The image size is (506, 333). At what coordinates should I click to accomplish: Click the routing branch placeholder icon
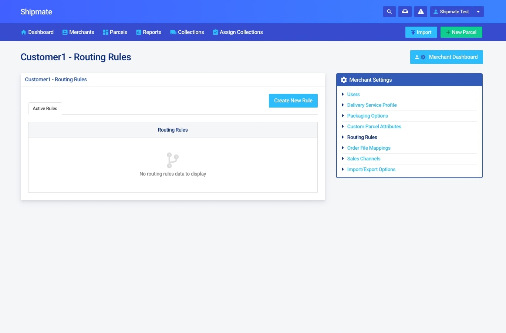tap(173, 160)
